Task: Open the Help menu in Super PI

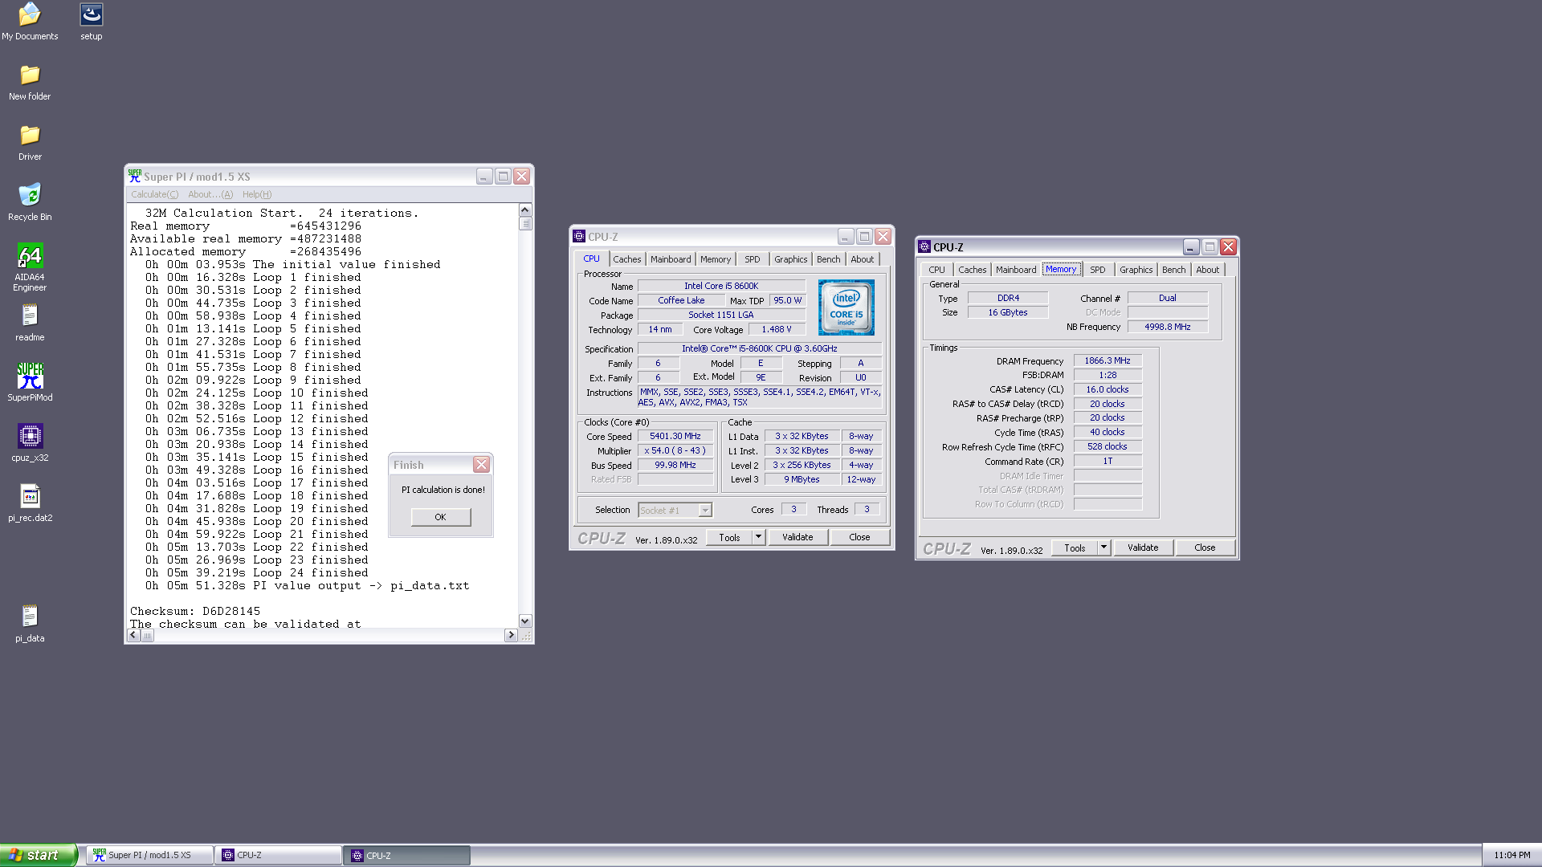Action: pyautogui.click(x=257, y=194)
